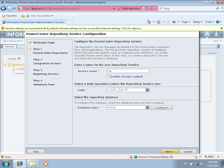The height and width of the screenshot is (168, 224).
Task: Click the Home icon in command bar
Action: click(x=149, y=22)
